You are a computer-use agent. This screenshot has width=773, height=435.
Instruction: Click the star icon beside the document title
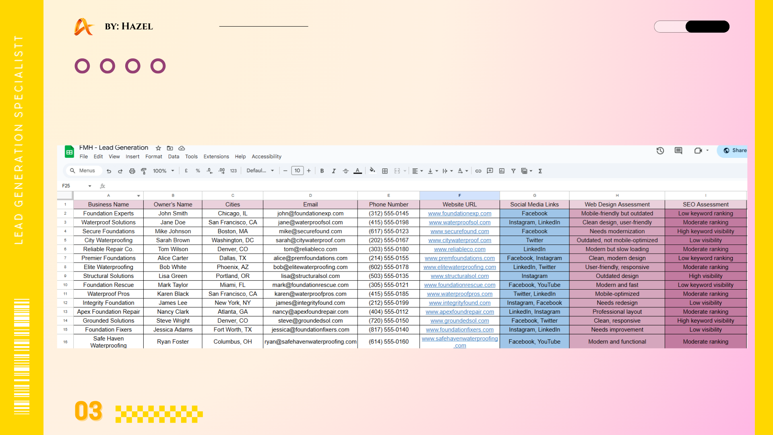point(158,148)
